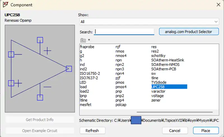224x137 pixels.
Task: Close the Component dialog window
Action: click(218, 5)
